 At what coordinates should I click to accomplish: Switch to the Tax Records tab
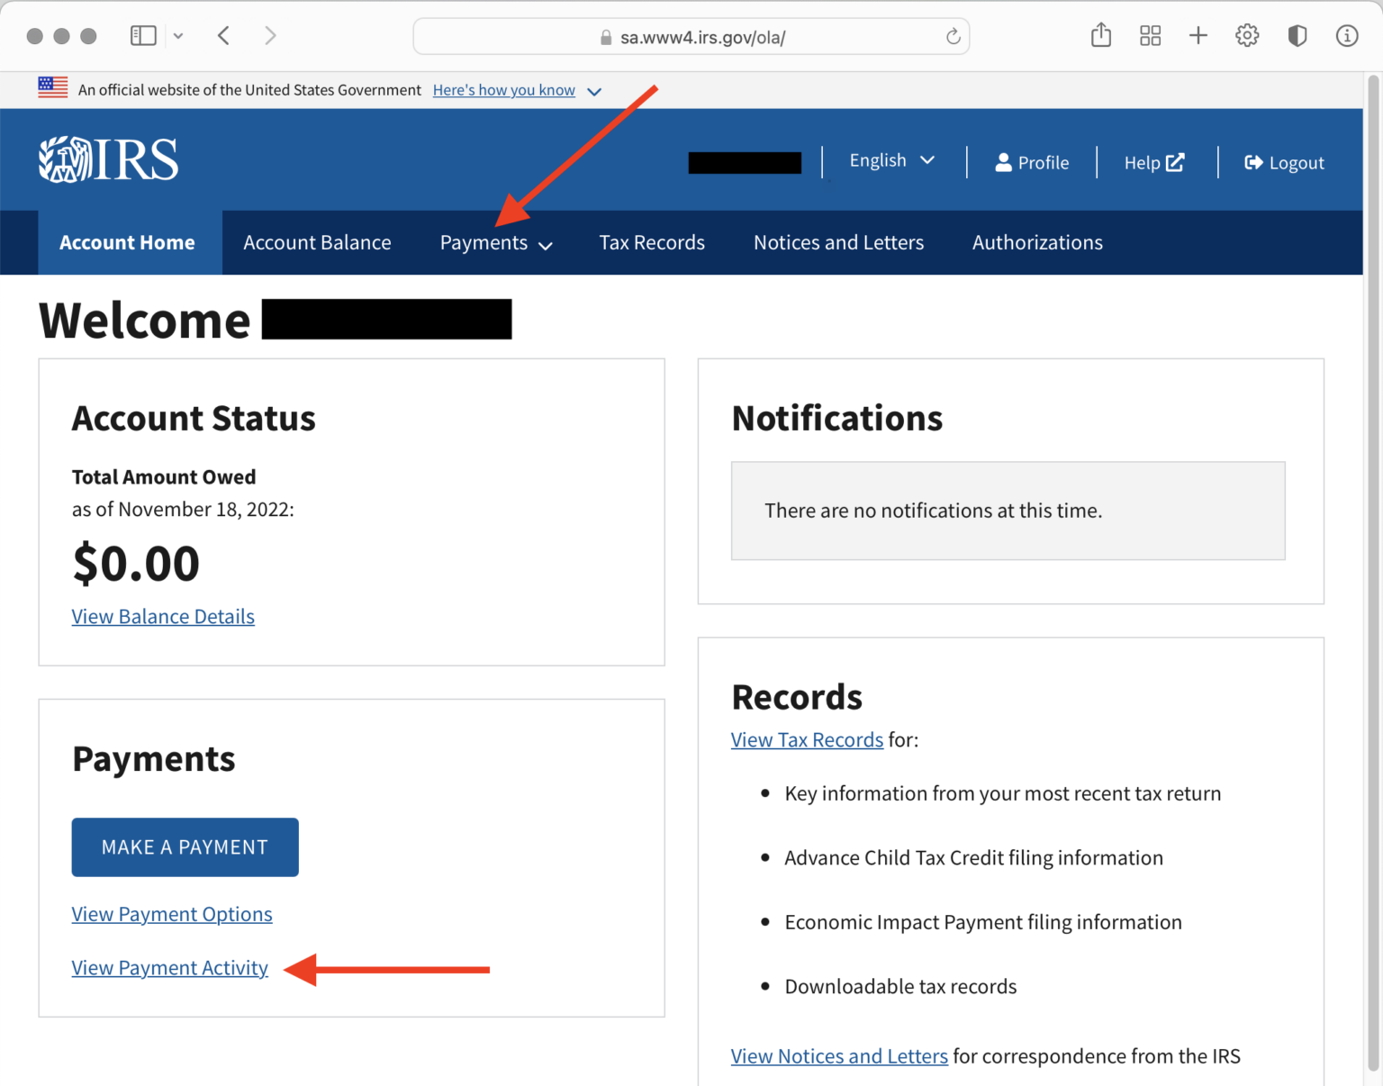tap(651, 242)
